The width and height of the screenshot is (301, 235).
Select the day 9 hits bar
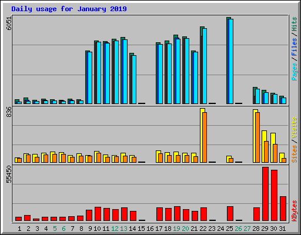click(86, 77)
